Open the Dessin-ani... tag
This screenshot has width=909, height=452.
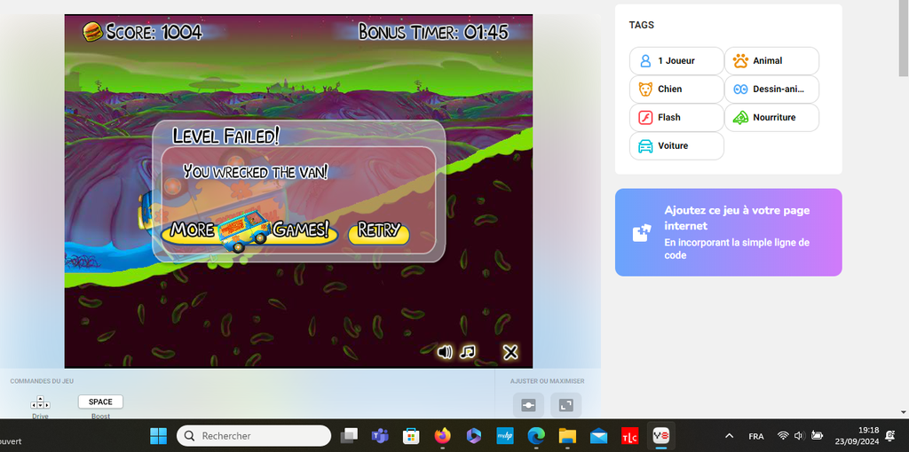(x=771, y=90)
